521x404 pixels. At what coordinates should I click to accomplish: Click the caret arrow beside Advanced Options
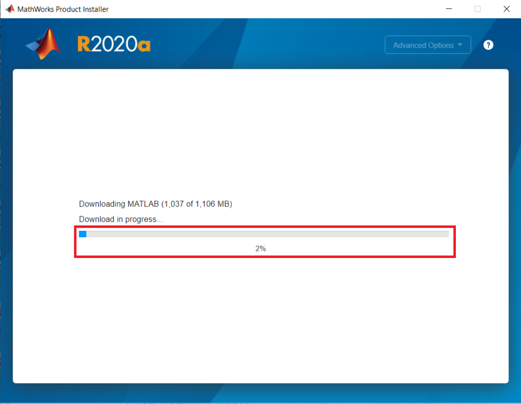[x=460, y=45]
